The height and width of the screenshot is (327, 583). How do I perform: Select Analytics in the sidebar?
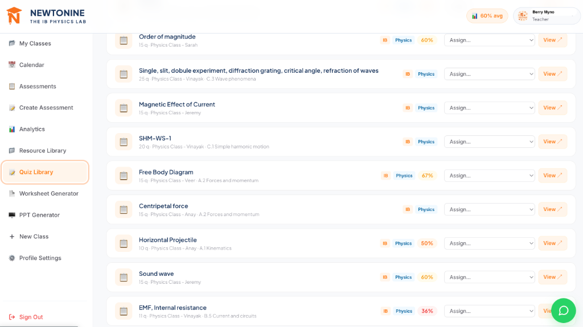[x=44, y=129]
